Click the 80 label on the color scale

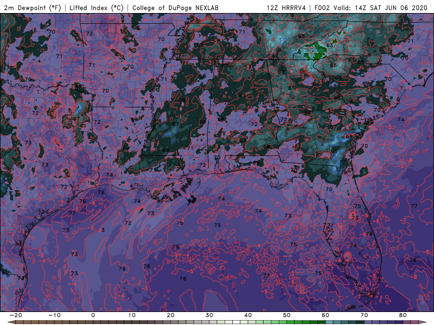tap(403, 315)
